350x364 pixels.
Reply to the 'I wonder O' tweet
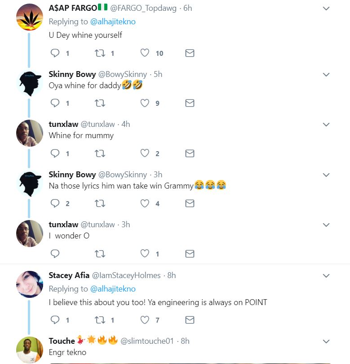[x=55, y=254]
